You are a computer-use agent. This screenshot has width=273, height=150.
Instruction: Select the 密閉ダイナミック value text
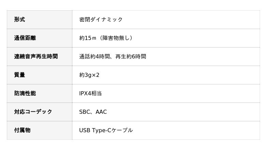(x=101, y=19)
